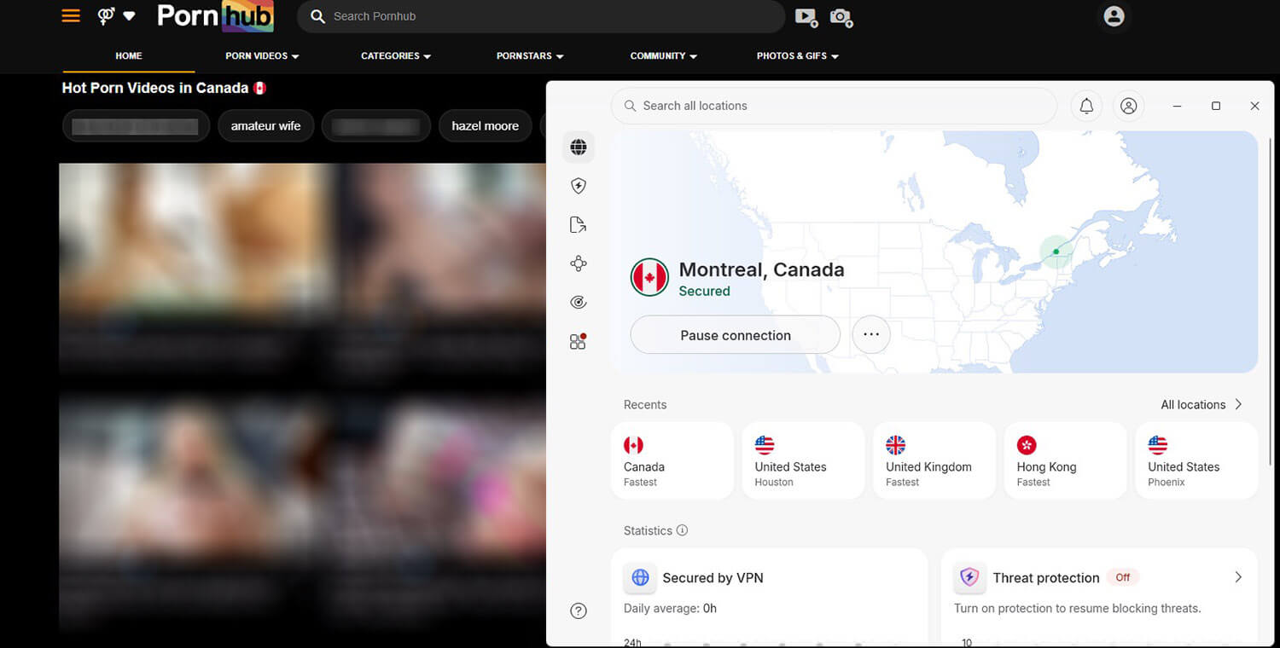Click the 'Secured' status text
The width and height of the screenshot is (1280, 648).
[704, 291]
